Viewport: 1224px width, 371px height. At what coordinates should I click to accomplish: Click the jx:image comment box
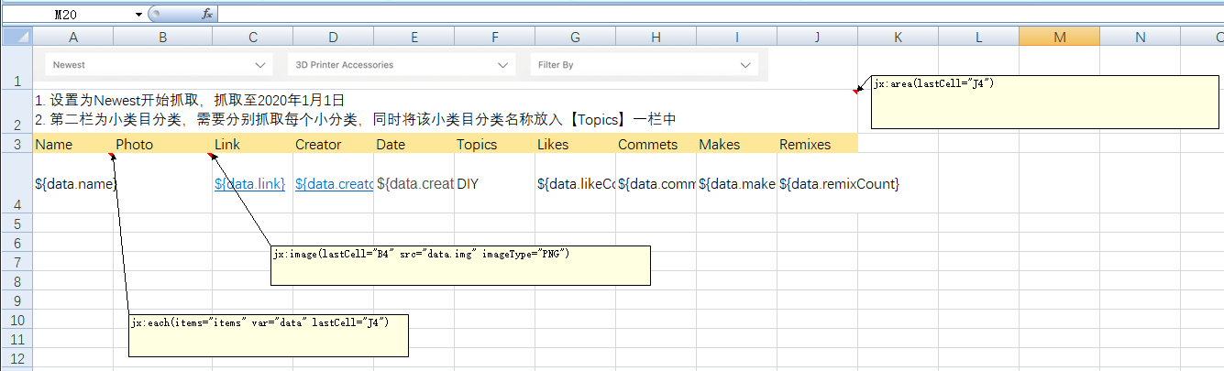[460, 266]
